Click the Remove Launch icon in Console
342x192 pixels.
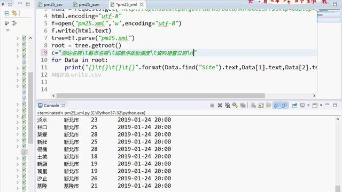220,106
